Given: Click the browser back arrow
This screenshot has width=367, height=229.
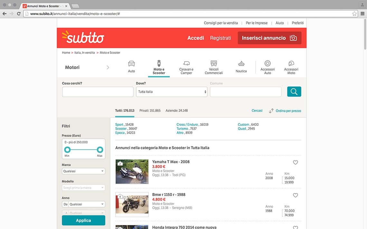Looking at the screenshot, I should [x=5, y=13].
